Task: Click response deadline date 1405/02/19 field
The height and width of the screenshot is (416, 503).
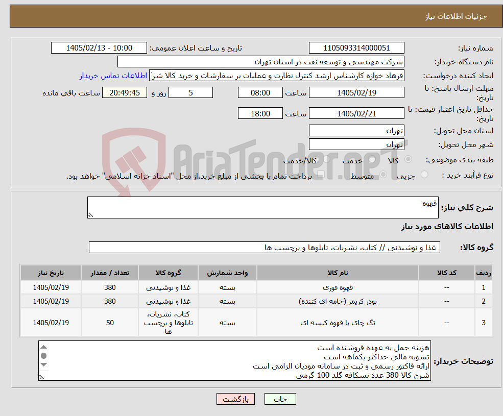Action: coord(356,93)
